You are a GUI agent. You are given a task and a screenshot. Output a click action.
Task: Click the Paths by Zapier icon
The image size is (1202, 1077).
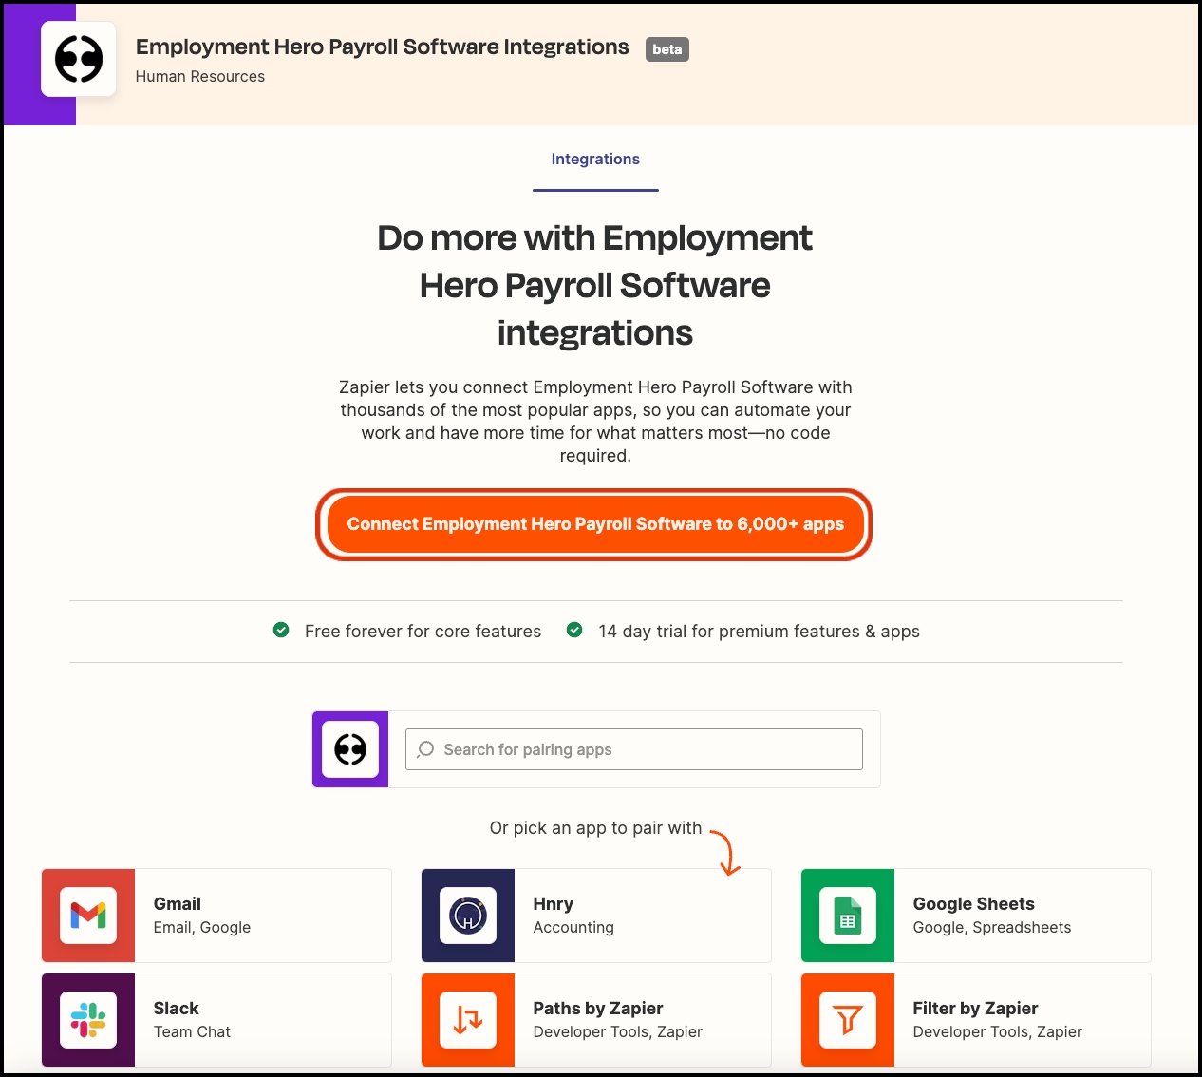pyautogui.click(x=468, y=1020)
